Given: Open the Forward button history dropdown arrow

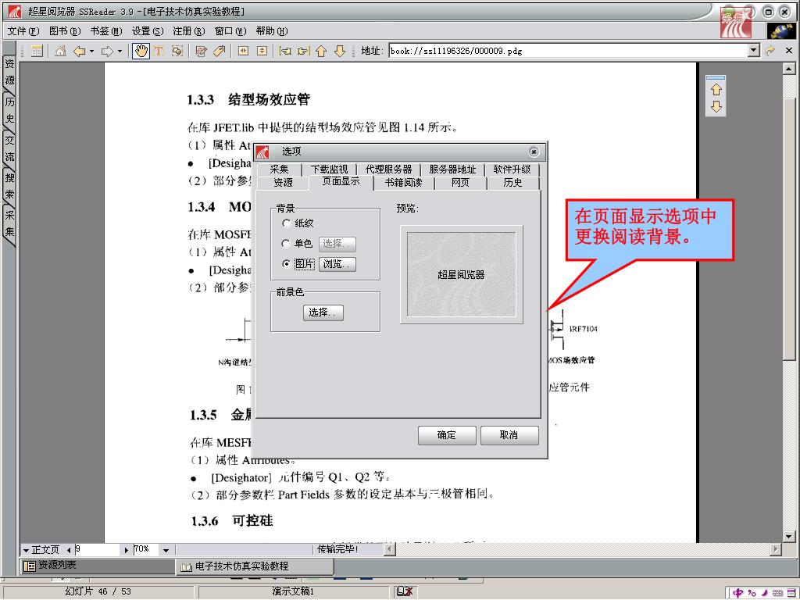Looking at the screenshot, I should pyautogui.click(x=120, y=51).
